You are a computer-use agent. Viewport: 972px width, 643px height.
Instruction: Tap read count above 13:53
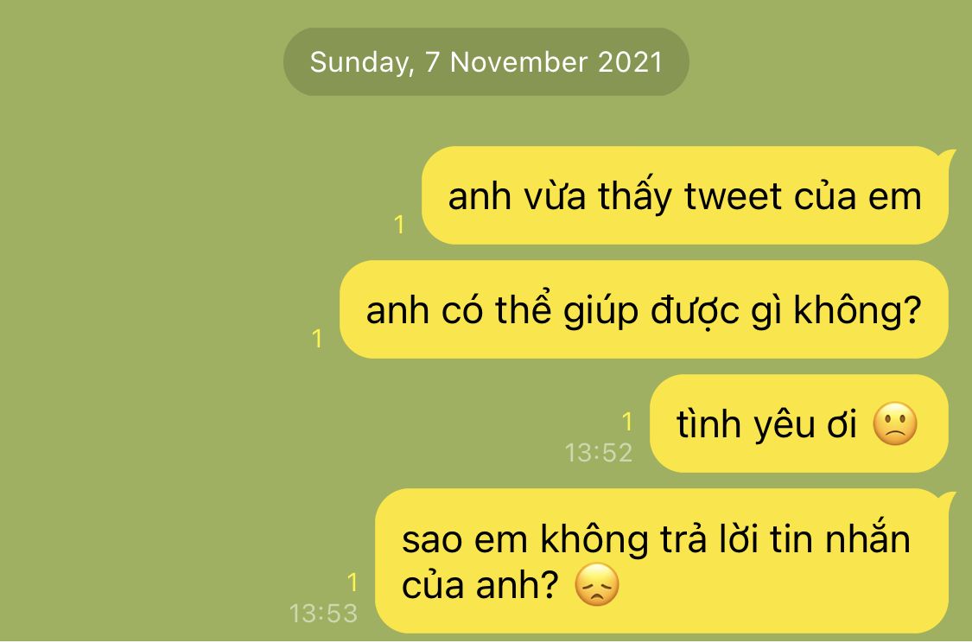(353, 583)
